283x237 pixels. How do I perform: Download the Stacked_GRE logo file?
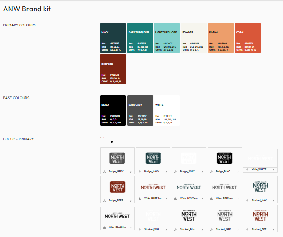point(212,230)
